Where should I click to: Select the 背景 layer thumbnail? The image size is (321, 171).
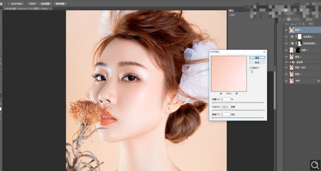(x=291, y=80)
